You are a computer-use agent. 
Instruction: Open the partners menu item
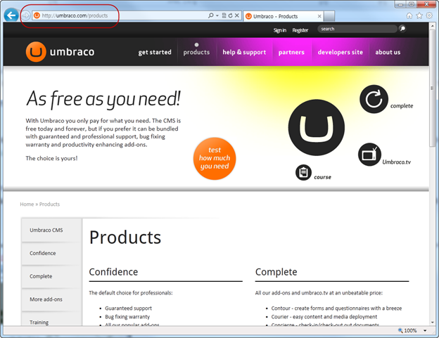pyautogui.click(x=291, y=52)
